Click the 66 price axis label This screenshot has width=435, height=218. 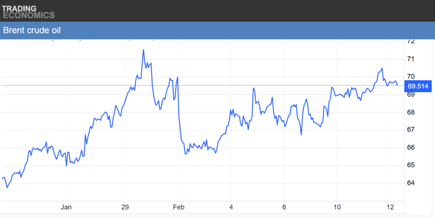tap(411, 147)
